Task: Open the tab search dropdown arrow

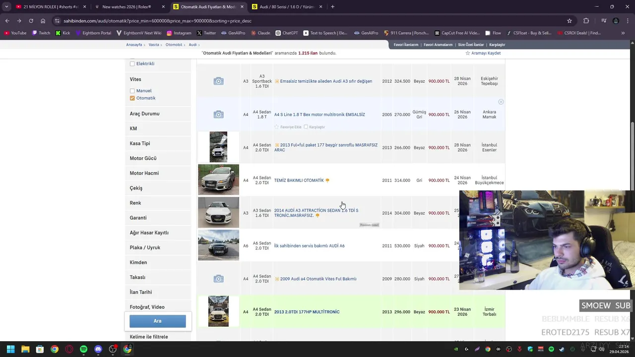Action: [6, 7]
